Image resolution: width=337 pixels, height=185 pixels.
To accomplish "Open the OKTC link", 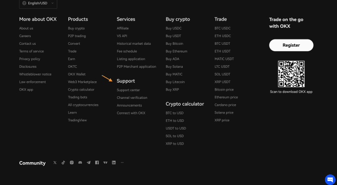I will [72, 67].
